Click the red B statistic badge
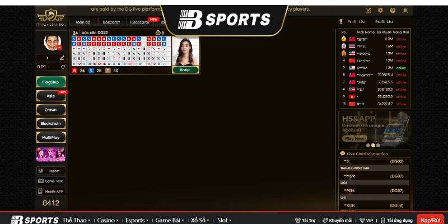This screenshot has height=224, width=448. (x=74, y=71)
